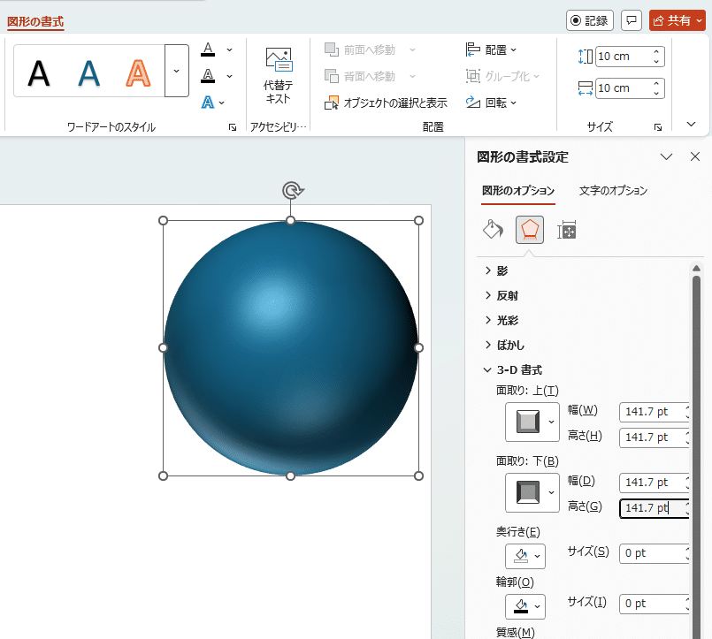This screenshot has height=639, width=712.
Task: Switch to 文字のオプション tab
Action: click(x=613, y=190)
